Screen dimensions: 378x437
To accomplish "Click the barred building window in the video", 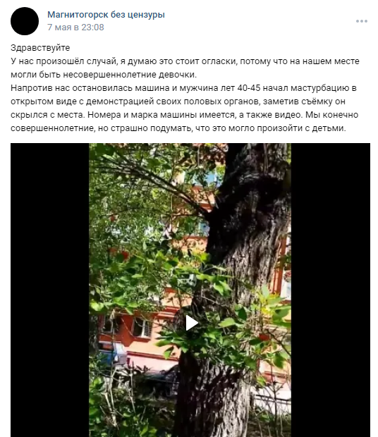I will [142, 327].
